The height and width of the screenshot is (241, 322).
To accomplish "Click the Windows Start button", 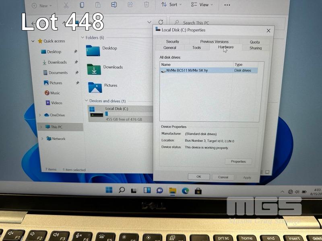I will click(x=109, y=190).
